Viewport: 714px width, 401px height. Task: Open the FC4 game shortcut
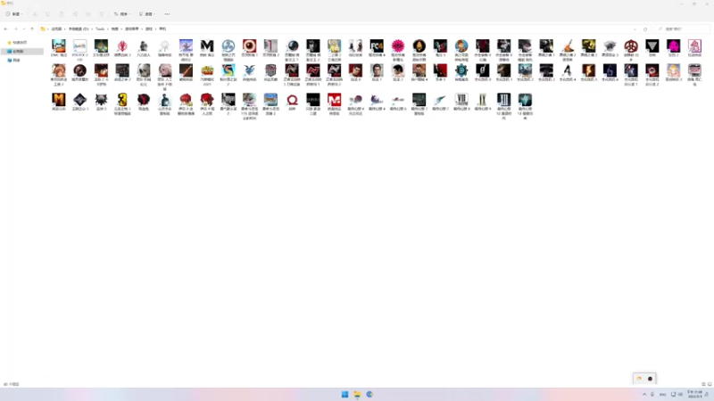pyautogui.click(x=377, y=46)
